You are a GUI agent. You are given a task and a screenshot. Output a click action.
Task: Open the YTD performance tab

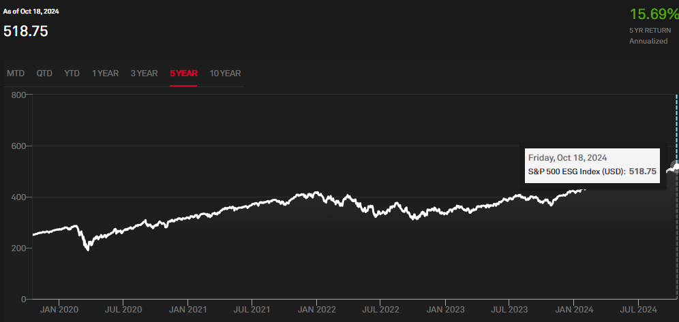coord(72,74)
